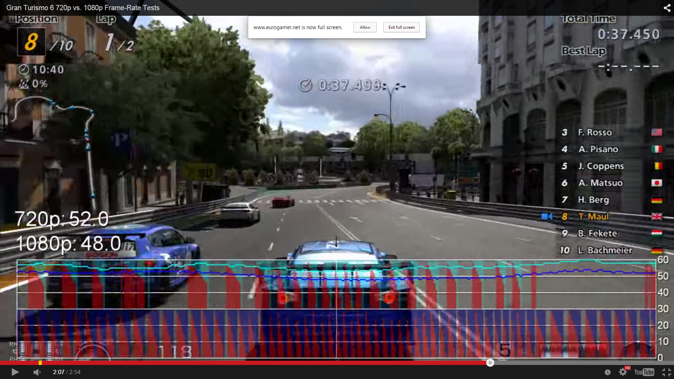
Task: Click the yellow marker on the progress bar
Action: click(40, 363)
